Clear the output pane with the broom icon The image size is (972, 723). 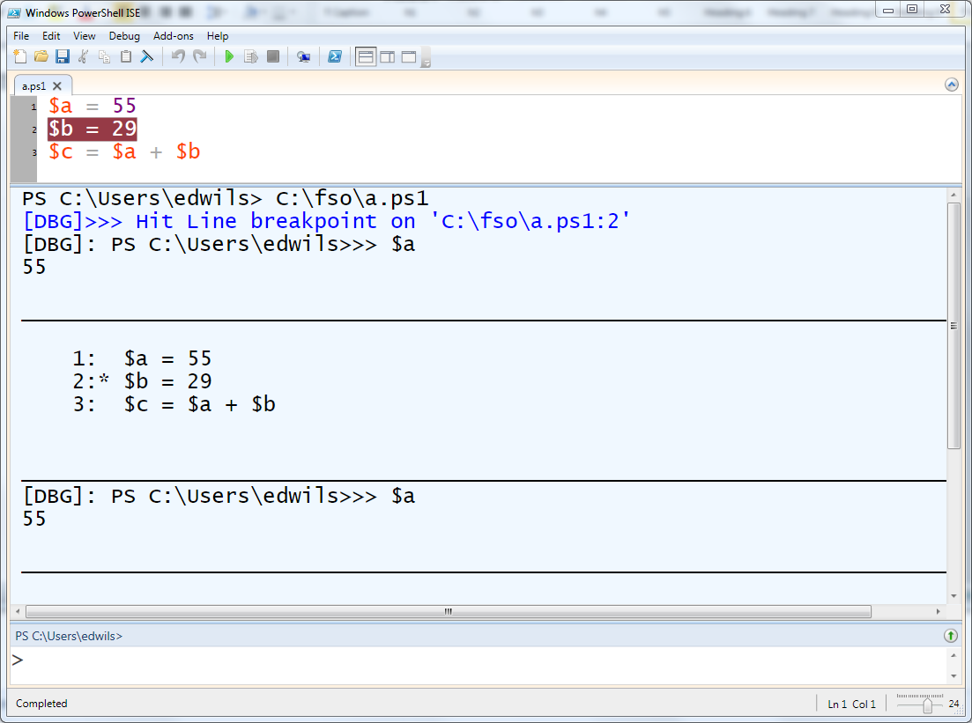(x=147, y=57)
